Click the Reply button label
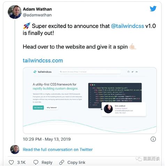 47,163
